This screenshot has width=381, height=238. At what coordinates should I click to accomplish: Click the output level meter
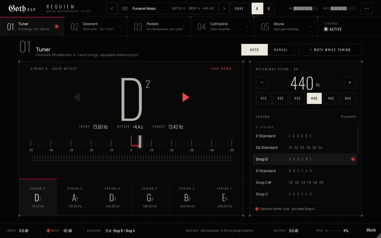(343, 8)
